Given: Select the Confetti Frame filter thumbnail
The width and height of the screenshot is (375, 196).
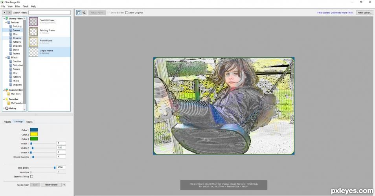Looking at the screenshot, I should tap(33, 22).
